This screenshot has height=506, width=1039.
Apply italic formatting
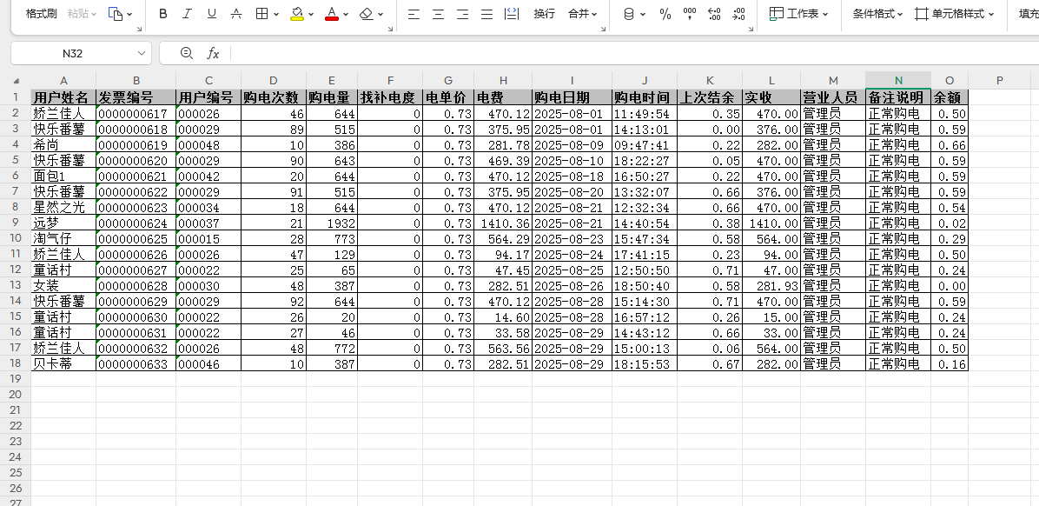coord(187,14)
